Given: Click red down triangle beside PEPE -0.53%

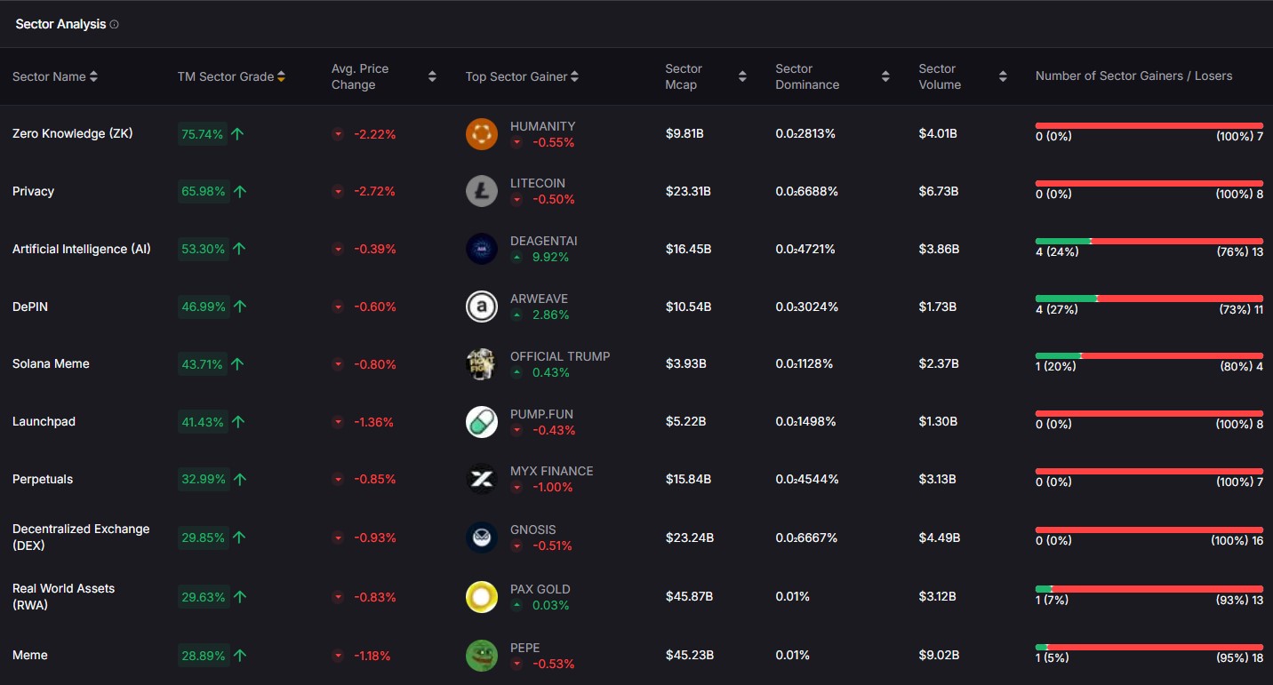Looking at the screenshot, I should tap(516, 665).
